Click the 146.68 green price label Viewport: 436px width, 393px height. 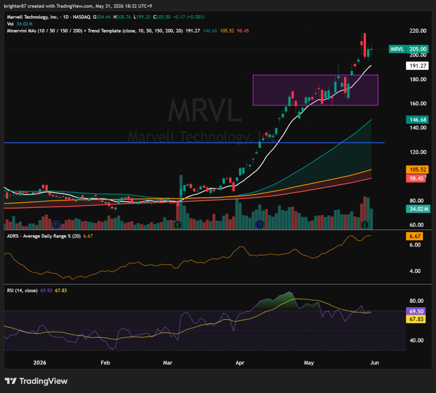pyautogui.click(x=417, y=120)
